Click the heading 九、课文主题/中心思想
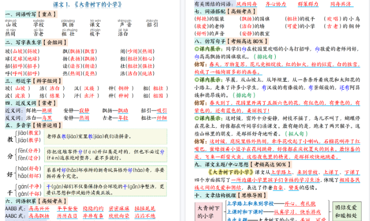370x221 pixels. point(221,165)
